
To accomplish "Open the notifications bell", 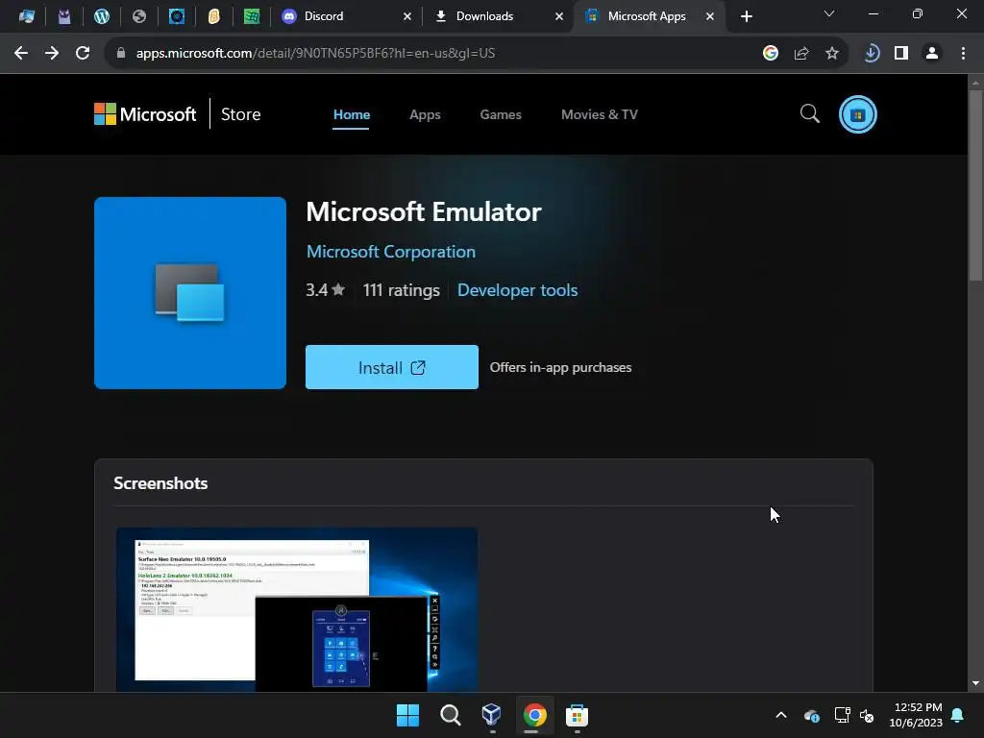I will [958, 715].
